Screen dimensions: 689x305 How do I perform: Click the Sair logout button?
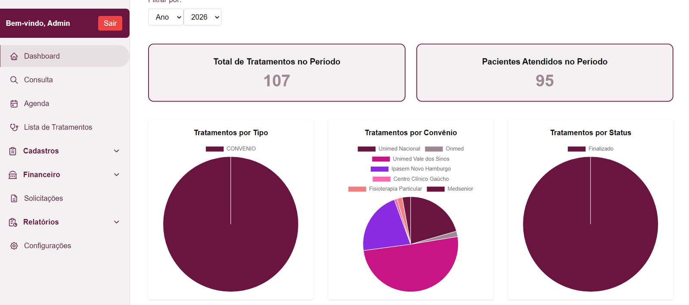(x=110, y=23)
